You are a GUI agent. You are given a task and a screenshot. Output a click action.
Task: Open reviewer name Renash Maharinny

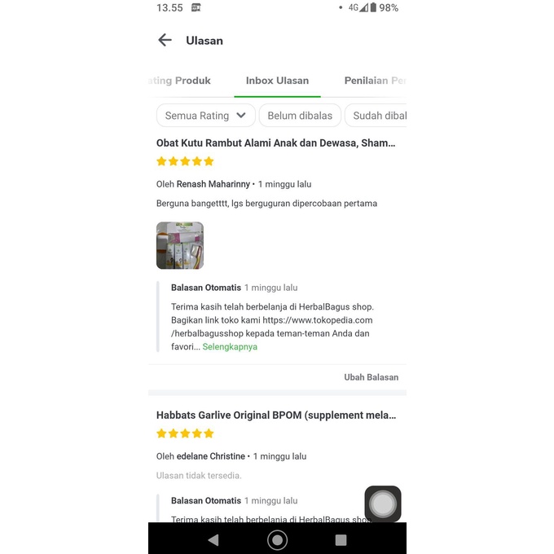pyautogui.click(x=213, y=184)
